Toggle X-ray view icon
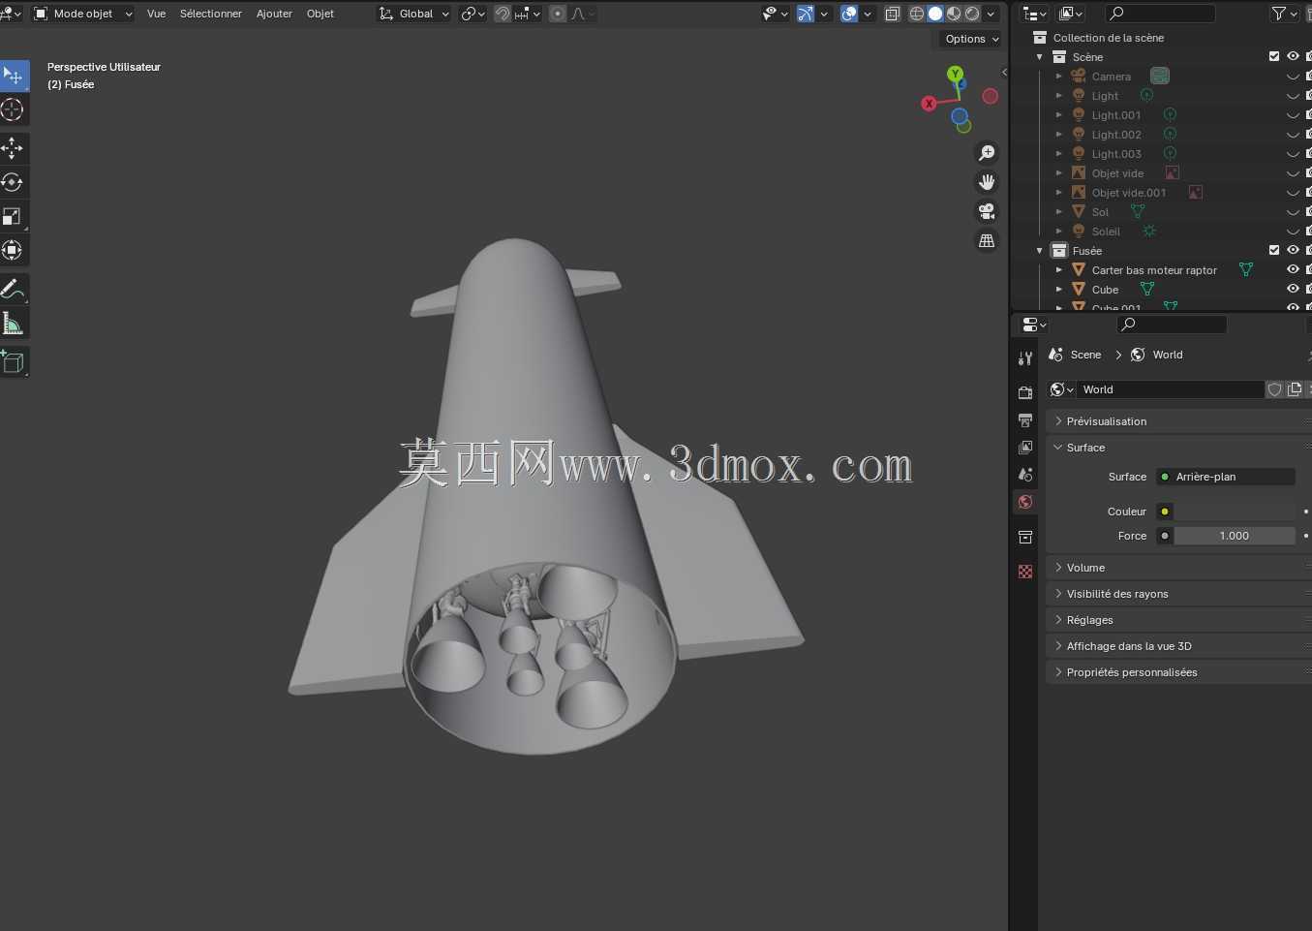The height and width of the screenshot is (931, 1312). tap(893, 14)
